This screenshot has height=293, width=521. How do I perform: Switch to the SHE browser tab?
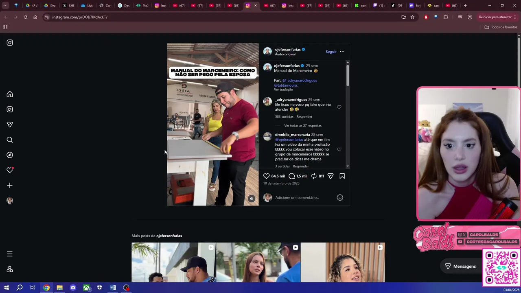pos(68,6)
